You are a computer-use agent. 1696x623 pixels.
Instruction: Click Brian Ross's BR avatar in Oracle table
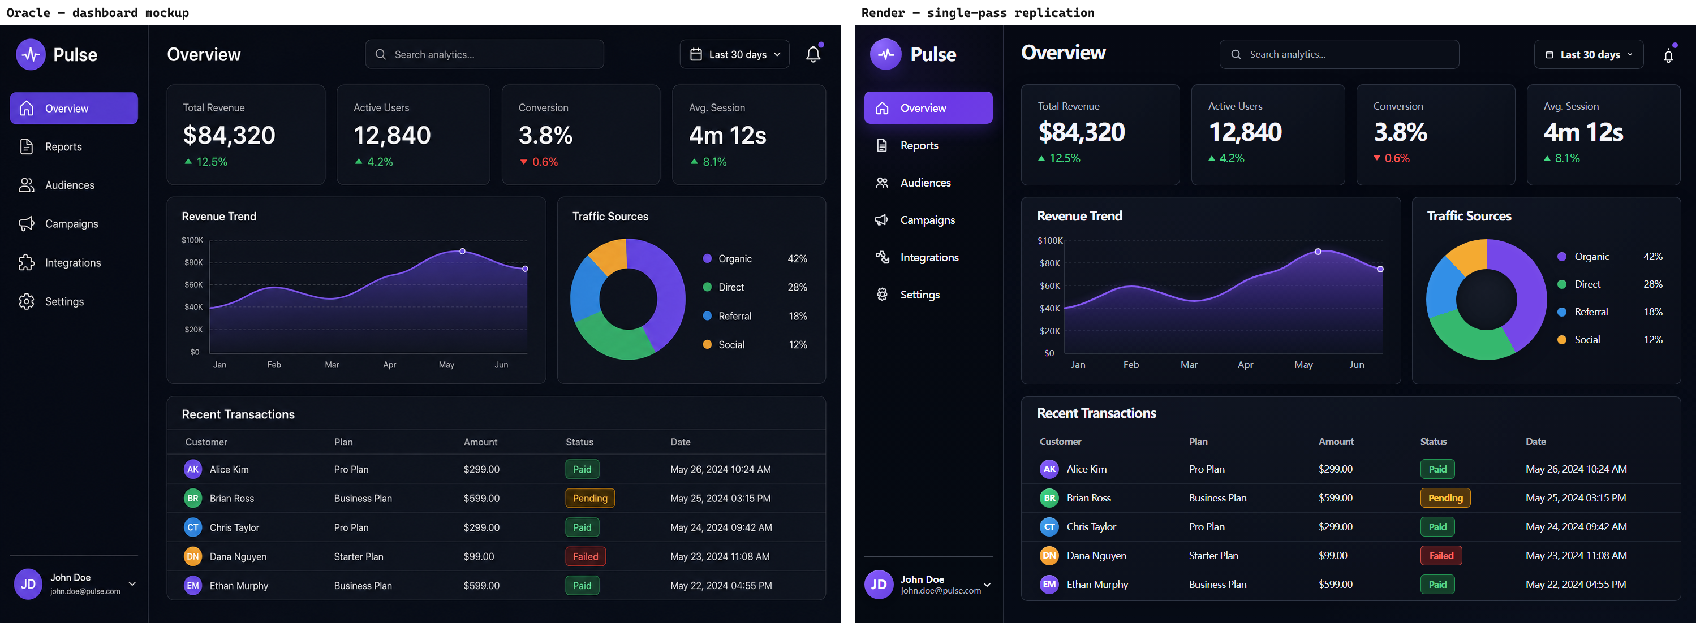coord(193,498)
